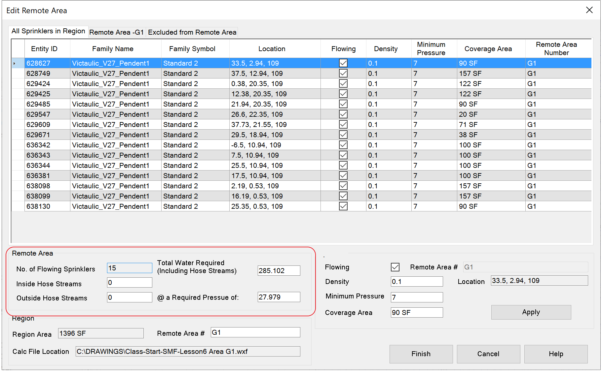
Task: Toggle Flowing checkbox for entity 636342
Action: [x=343, y=145]
